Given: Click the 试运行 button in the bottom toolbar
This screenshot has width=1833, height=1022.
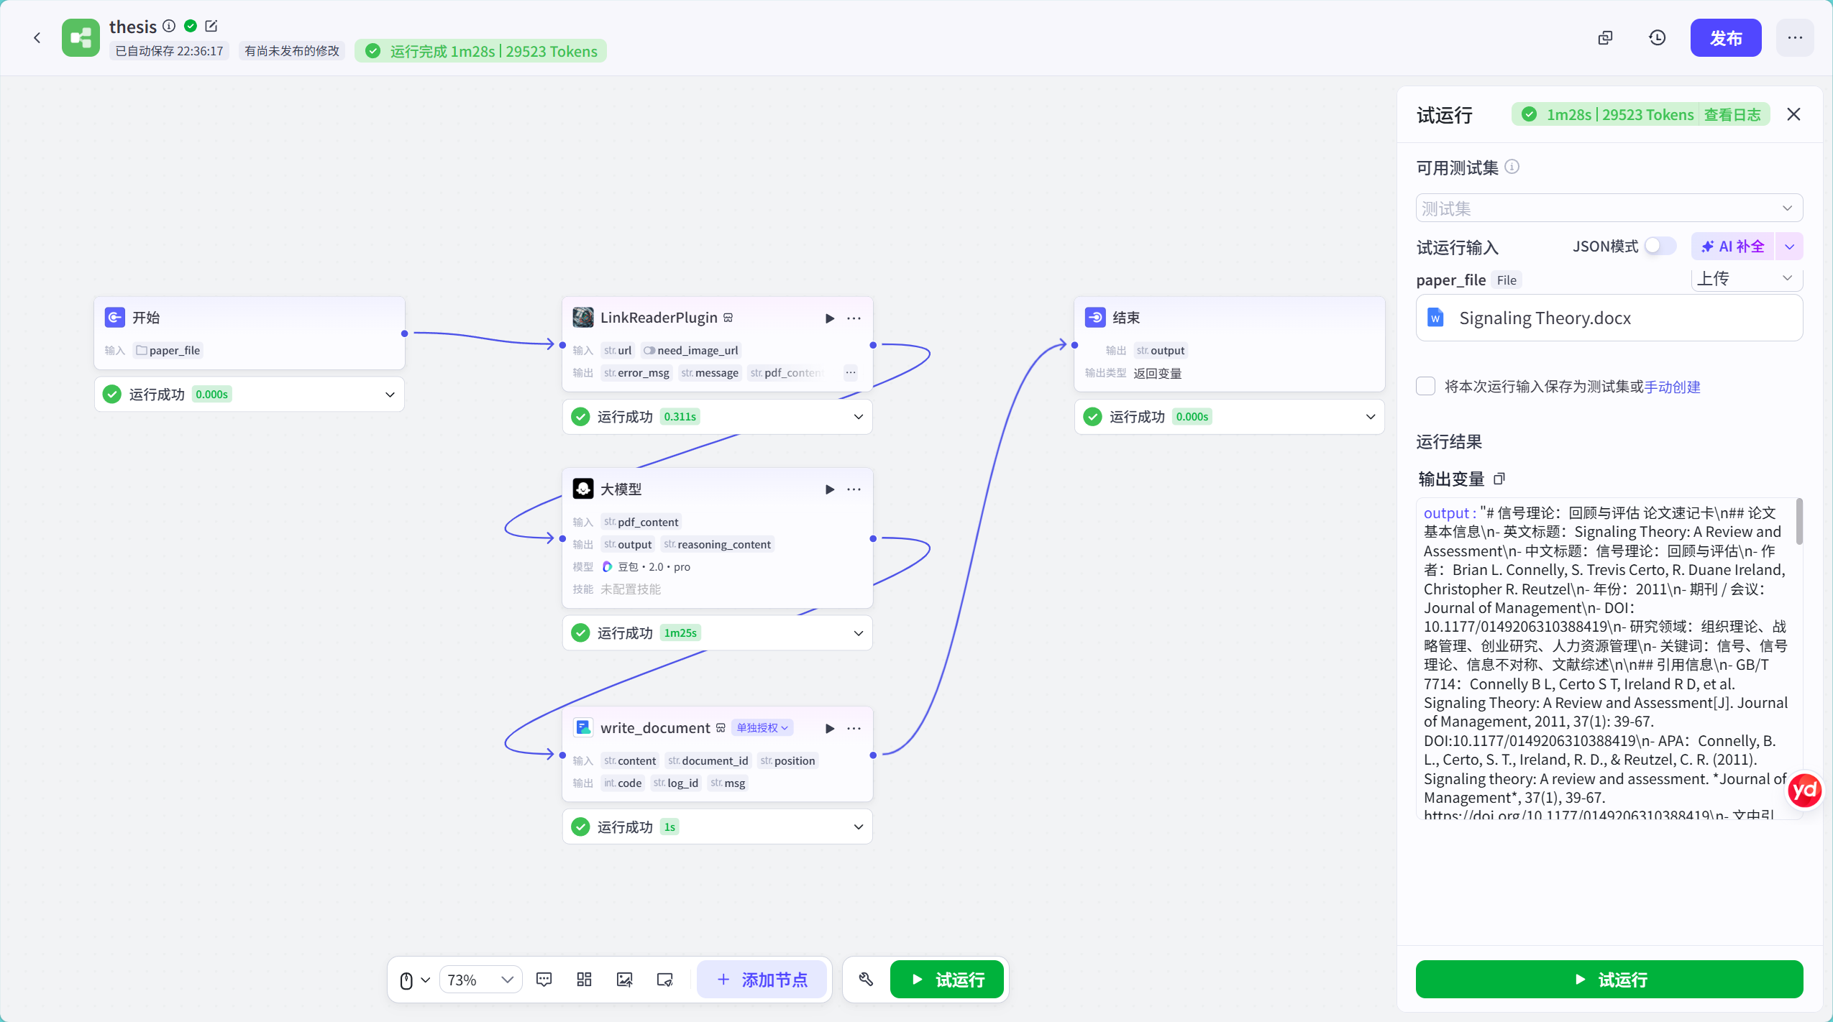Looking at the screenshot, I should point(947,980).
